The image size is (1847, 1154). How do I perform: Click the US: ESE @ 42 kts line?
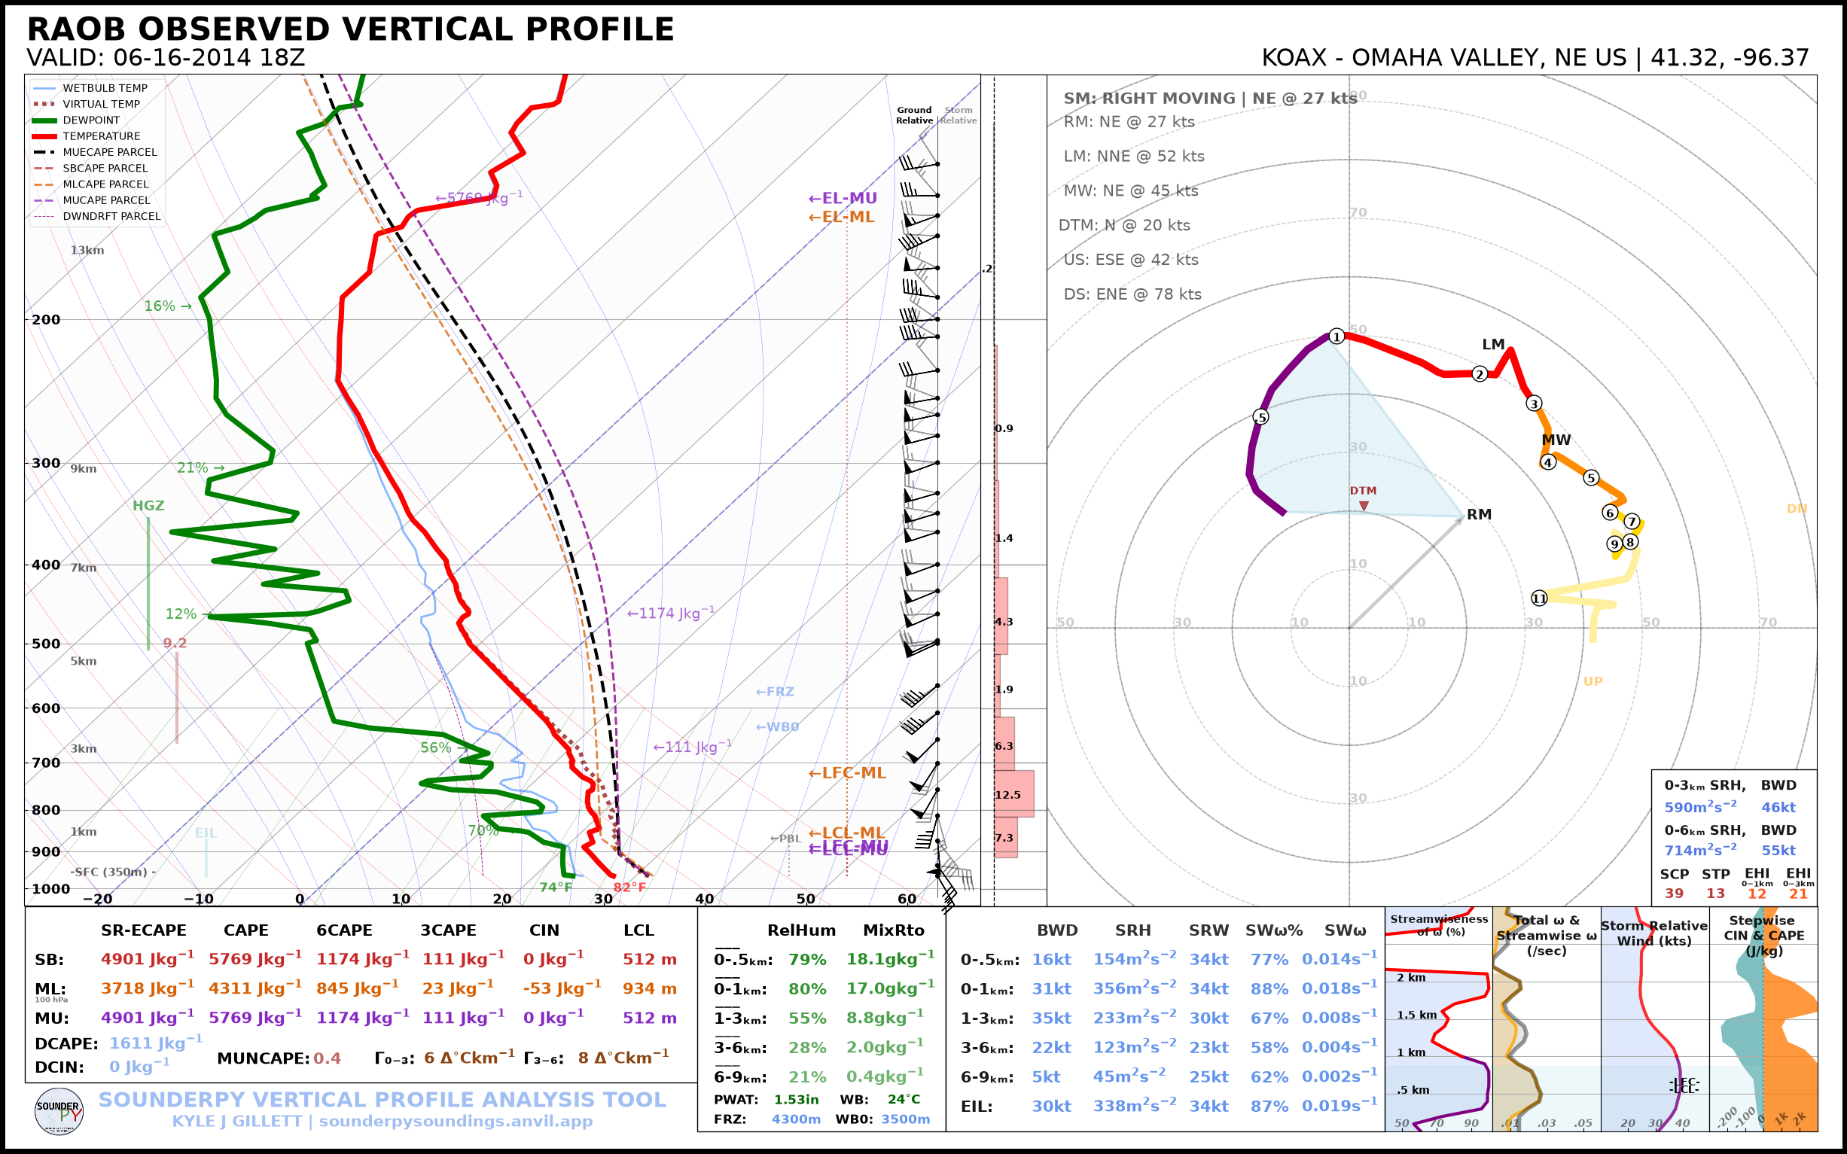[x=1131, y=260]
